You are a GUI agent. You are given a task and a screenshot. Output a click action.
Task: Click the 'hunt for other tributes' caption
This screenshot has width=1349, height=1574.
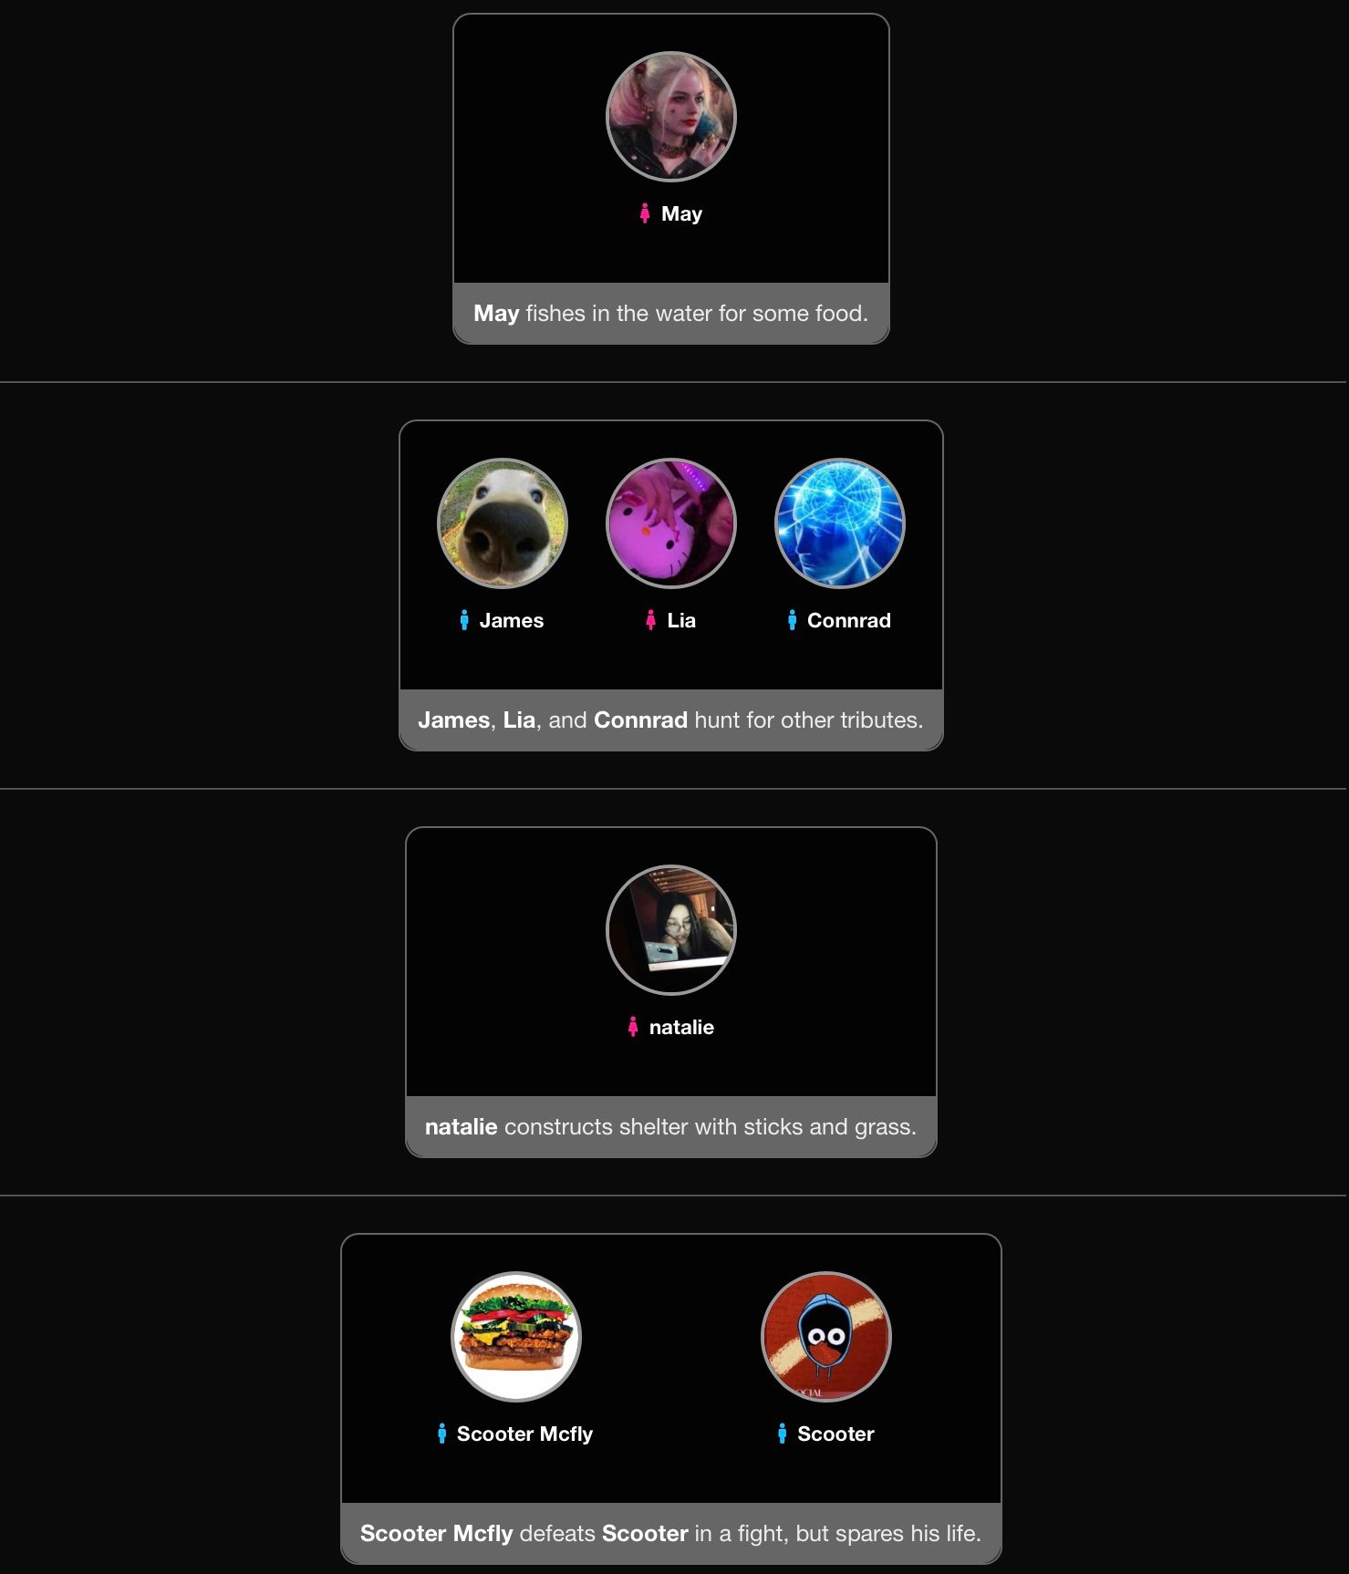[x=671, y=720]
